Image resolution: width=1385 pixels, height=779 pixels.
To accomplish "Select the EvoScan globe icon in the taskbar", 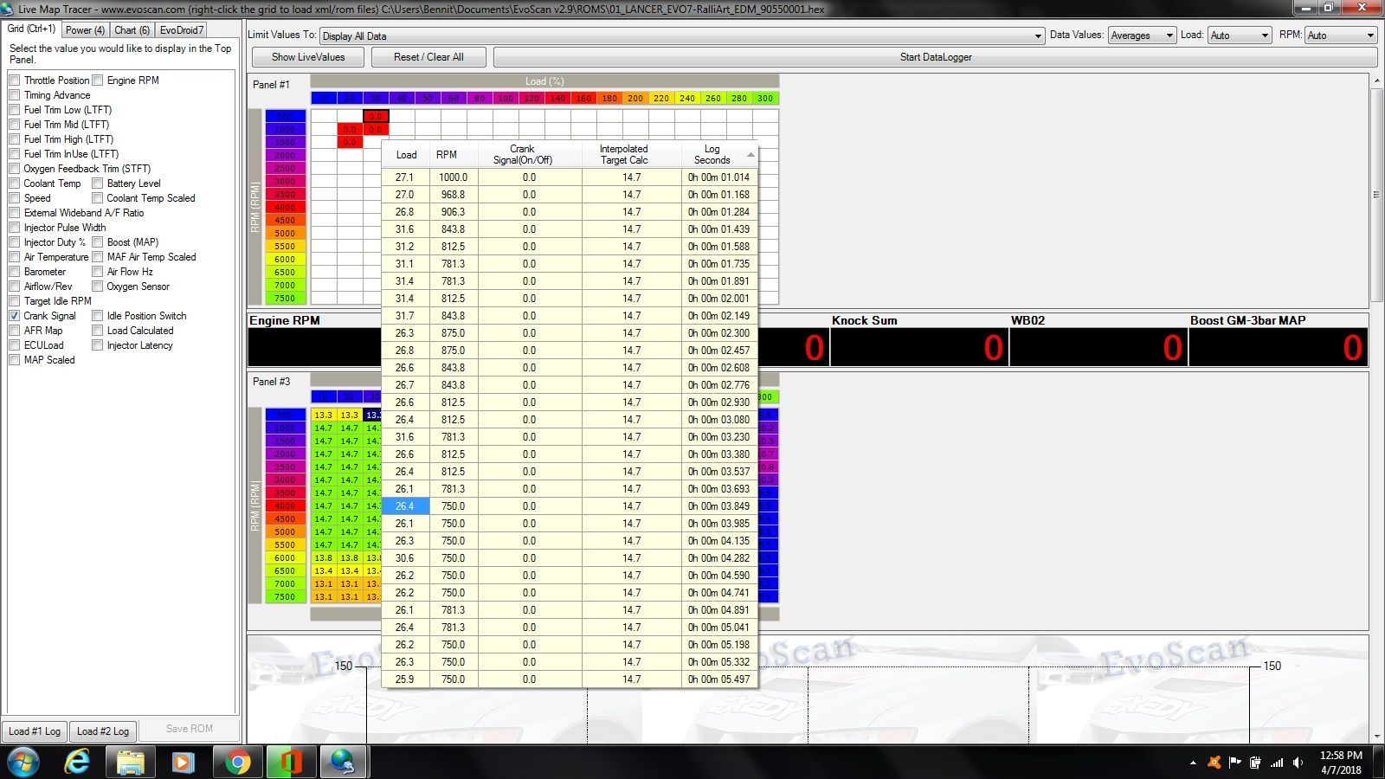I will pos(344,762).
